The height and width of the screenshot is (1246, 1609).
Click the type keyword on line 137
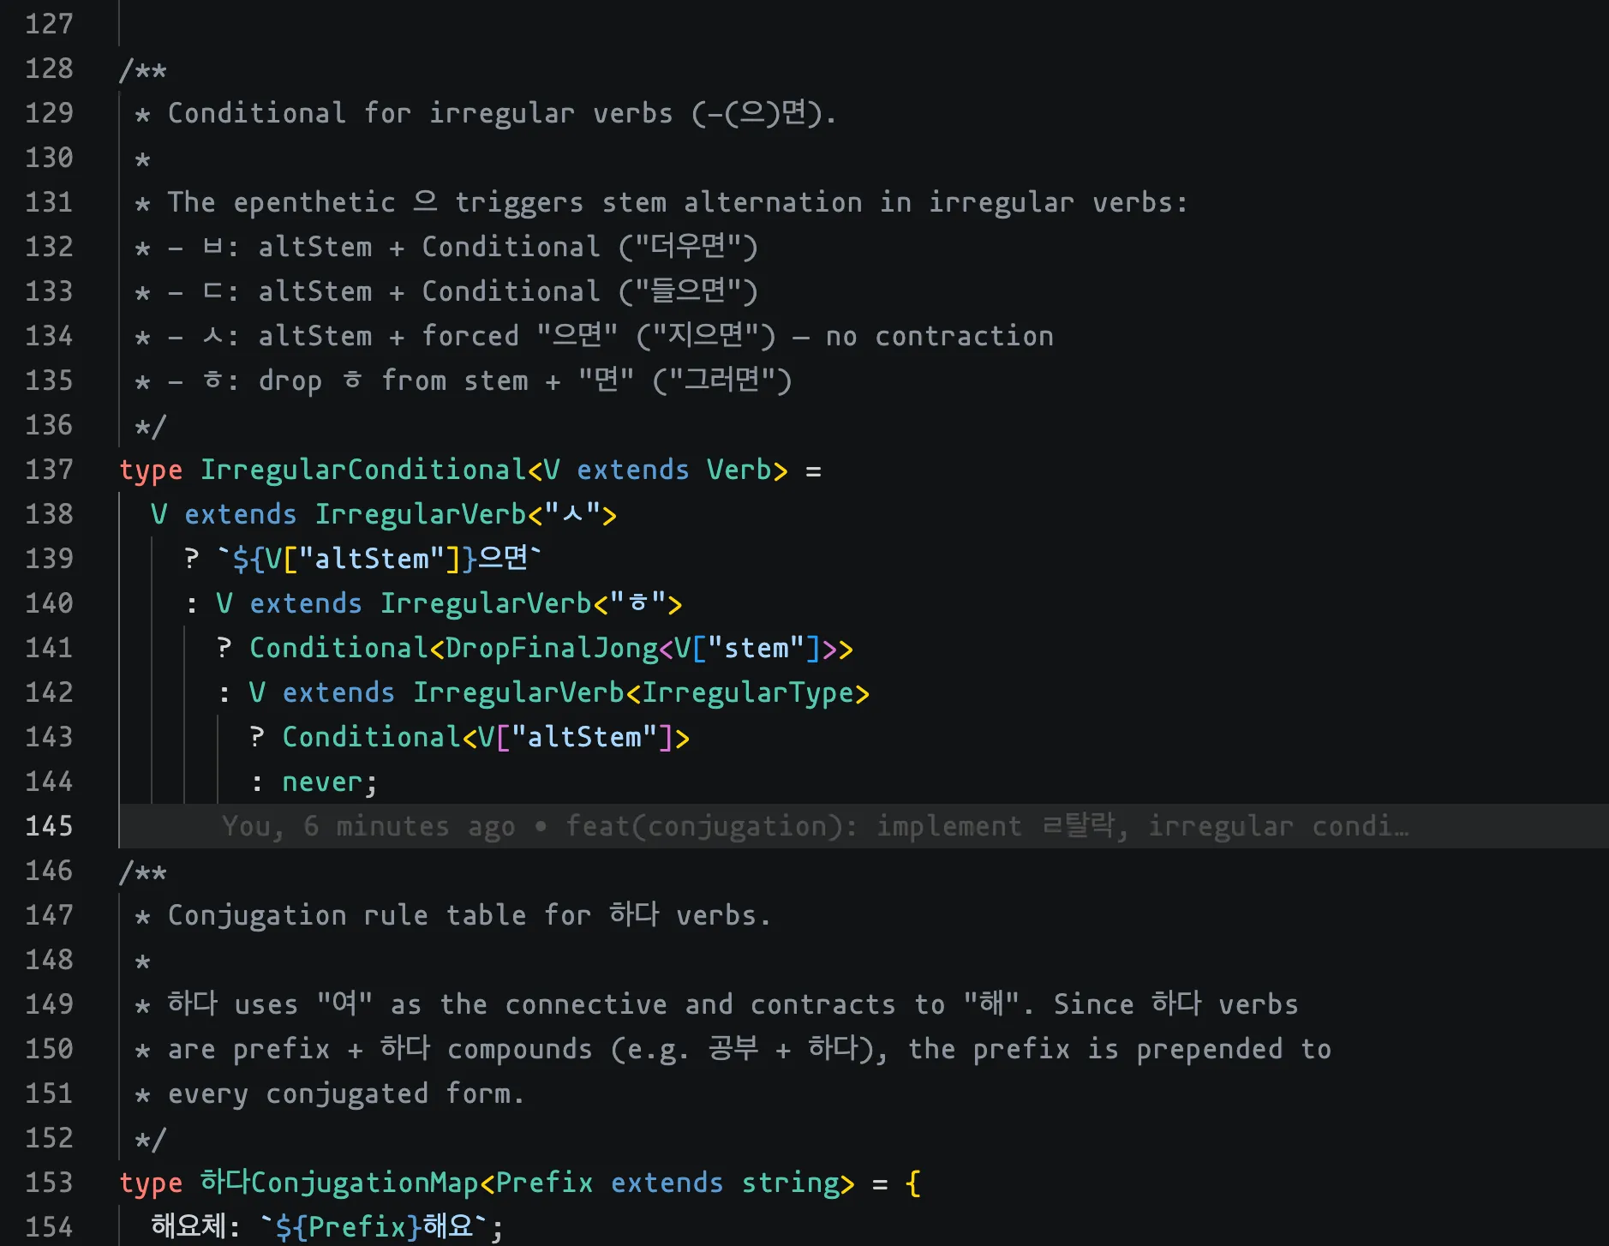coord(151,470)
